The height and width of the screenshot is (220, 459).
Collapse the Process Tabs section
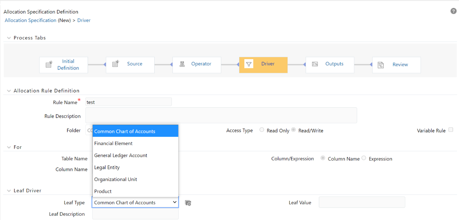coord(9,38)
